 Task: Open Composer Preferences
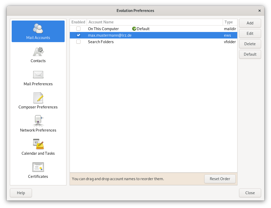[x=38, y=101]
